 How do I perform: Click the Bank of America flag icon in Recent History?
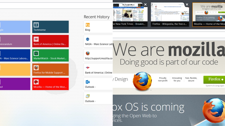pyautogui.click(x=87, y=67)
